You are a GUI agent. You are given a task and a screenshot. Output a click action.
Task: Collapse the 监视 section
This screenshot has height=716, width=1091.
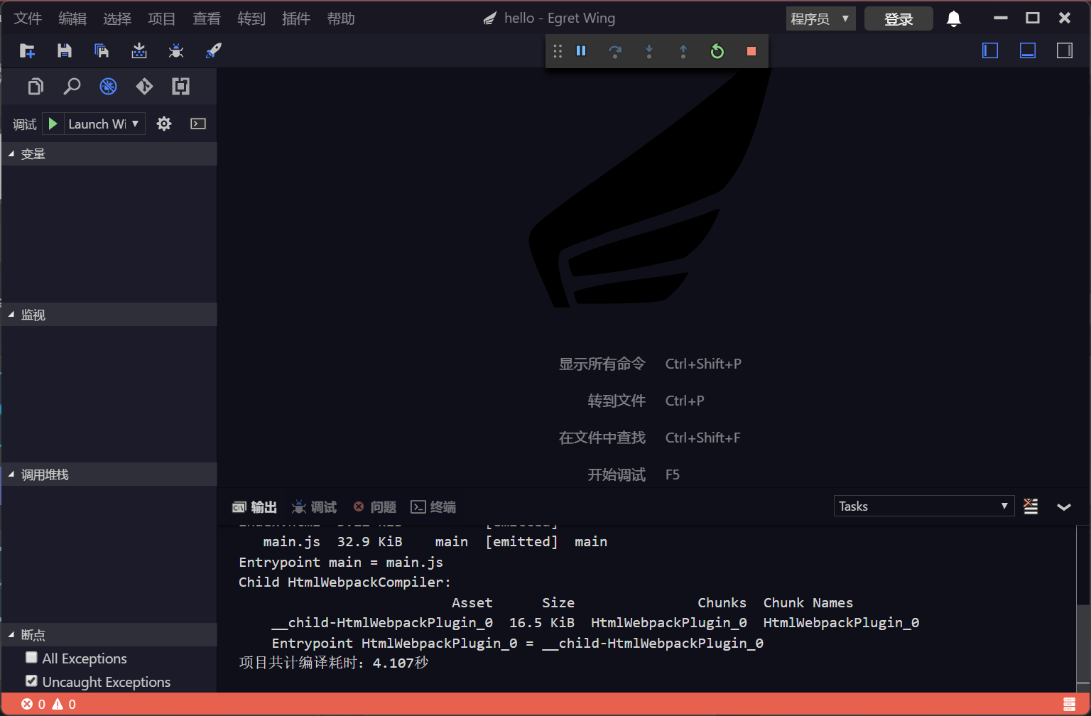point(109,315)
